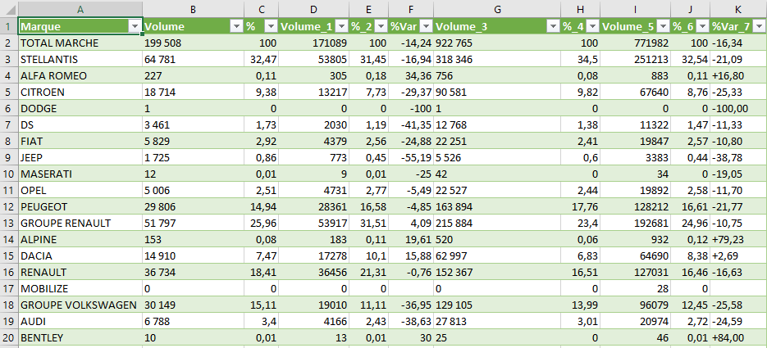The height and width of the screenshot is (348, 767).
Task: Select the cell with 922 765
Action: pyautogui.click(x=497, y=43)
